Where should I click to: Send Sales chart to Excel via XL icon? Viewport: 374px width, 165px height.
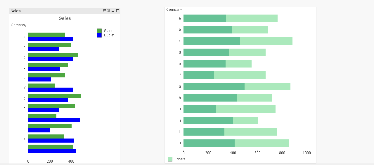[x=109, y=11]
